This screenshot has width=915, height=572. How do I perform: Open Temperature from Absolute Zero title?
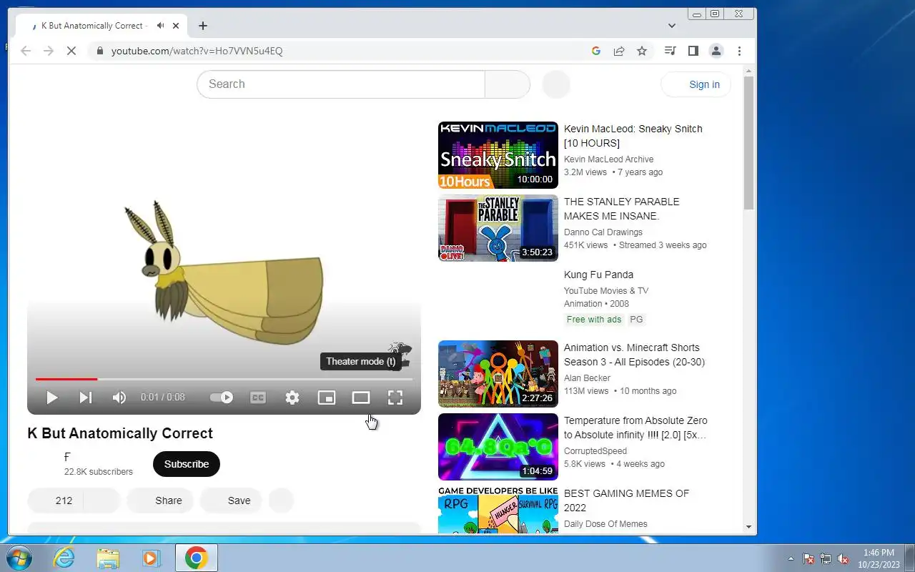[635, 428]
